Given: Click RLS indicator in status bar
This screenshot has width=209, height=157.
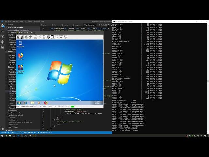Looking at the screenshot, I should [x=35, y=133].
